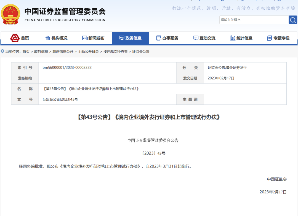
Task: Click the 文号 label cell
Action: [25, 99]
